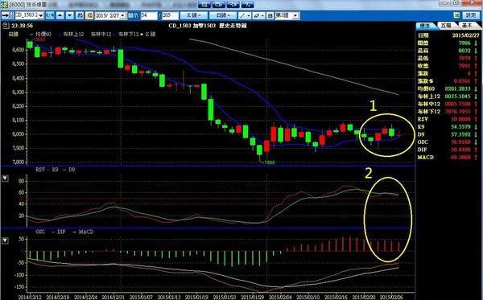Switch to the 基本 tab
Screen dimensions: 483x300
click(468, 25)
